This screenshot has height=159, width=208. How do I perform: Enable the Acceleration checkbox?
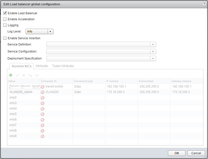[x=5, y=19]
